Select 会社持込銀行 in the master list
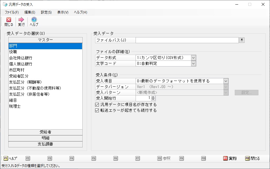Screen dimensions: 270x169 tap(21, 58)
